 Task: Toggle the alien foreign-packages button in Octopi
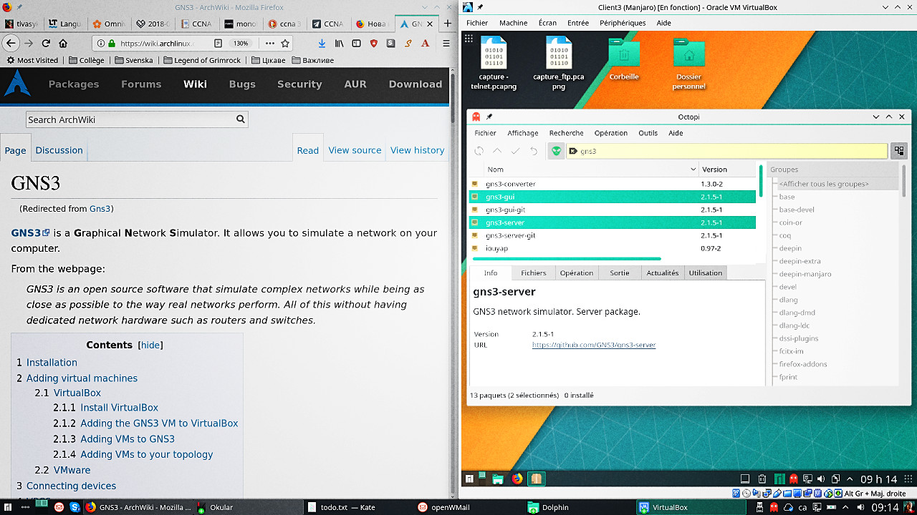point(556,151)
